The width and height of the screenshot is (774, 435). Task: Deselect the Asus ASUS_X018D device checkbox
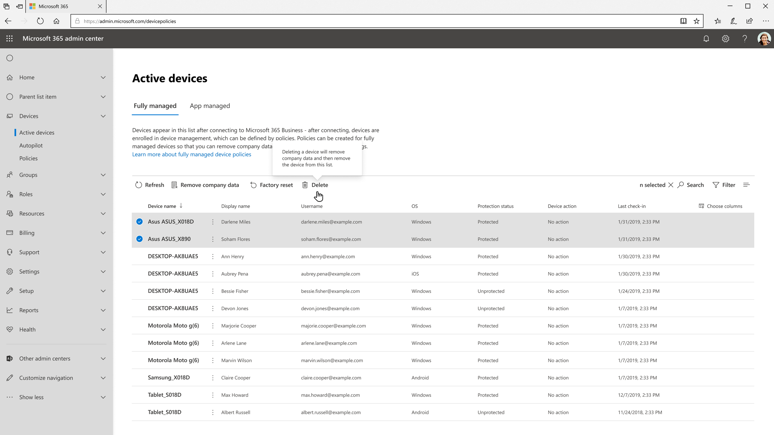point(139,222)
